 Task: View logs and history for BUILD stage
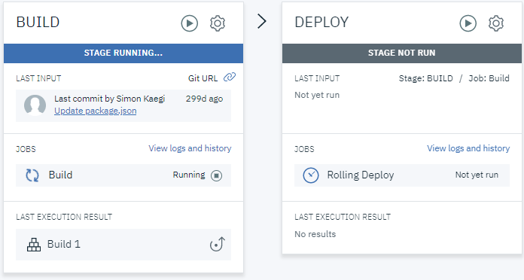(x=190, y=148)
